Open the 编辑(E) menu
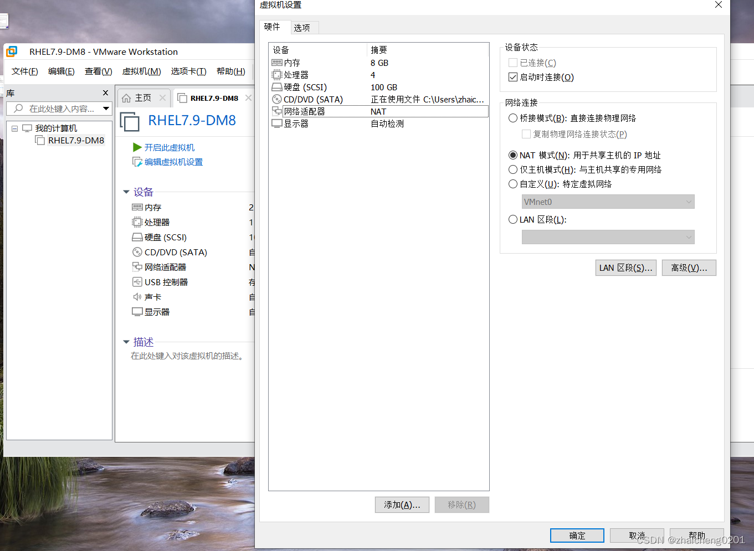This screenshot has width=754, height=551. click(61, 71)
